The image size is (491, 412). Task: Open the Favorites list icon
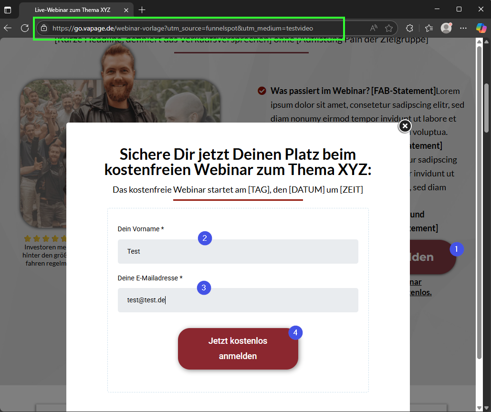pyautogui.click(x=429, y=28)
